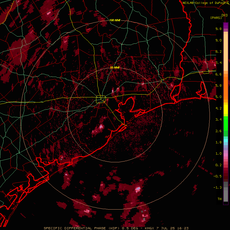Screen dimensions: 230x230
Task: Click the 5.0 scale value
Action: (218, 97)
